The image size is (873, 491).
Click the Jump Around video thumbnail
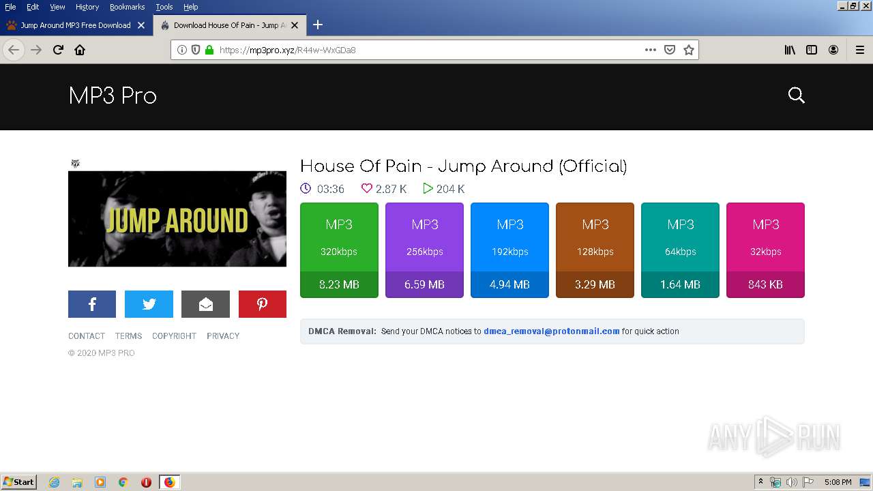coord(177,218)
